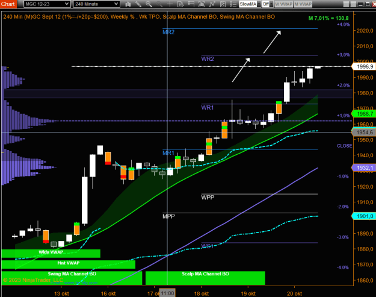
Task: Open the Chart Trader icon
Action: coord(191,4)
